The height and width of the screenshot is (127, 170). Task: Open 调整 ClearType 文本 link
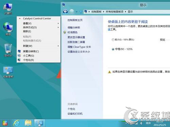point(79,47)
